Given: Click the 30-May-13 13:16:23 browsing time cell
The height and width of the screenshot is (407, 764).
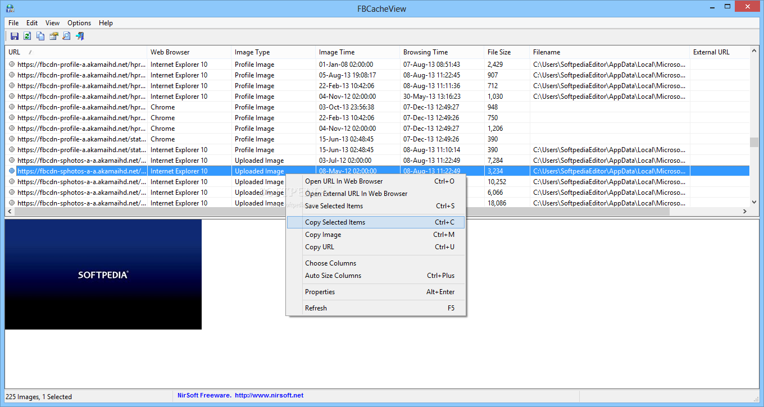Looking at the screenshot, I should coord(431,97).
